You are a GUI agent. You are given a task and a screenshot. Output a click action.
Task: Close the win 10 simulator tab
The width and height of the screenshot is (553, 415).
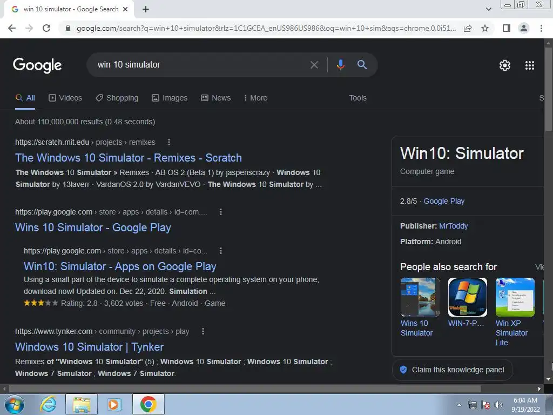125,9
